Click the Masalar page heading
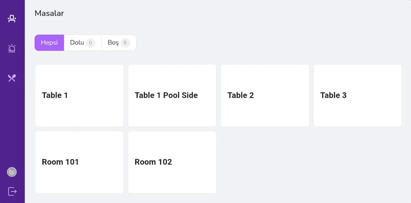411x203 pixels. (x=49, y=13)
